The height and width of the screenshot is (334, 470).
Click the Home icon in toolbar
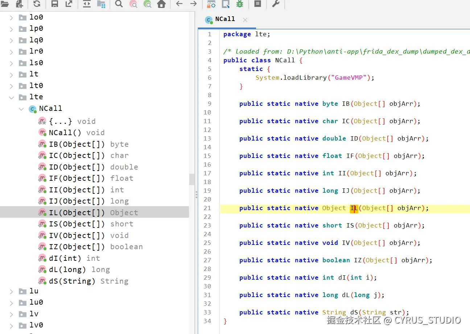[x=161, y=4]
